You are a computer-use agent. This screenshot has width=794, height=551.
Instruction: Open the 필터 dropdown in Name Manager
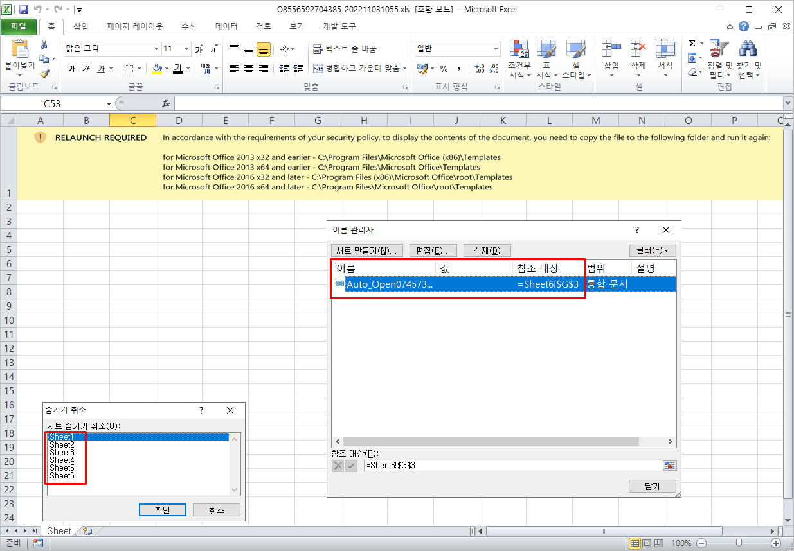tap(653, 250)
